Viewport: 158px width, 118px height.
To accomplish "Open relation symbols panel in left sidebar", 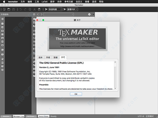I will pos(2,24).
